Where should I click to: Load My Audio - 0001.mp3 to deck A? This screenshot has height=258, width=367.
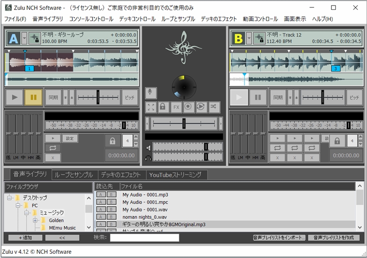point(101,194)
